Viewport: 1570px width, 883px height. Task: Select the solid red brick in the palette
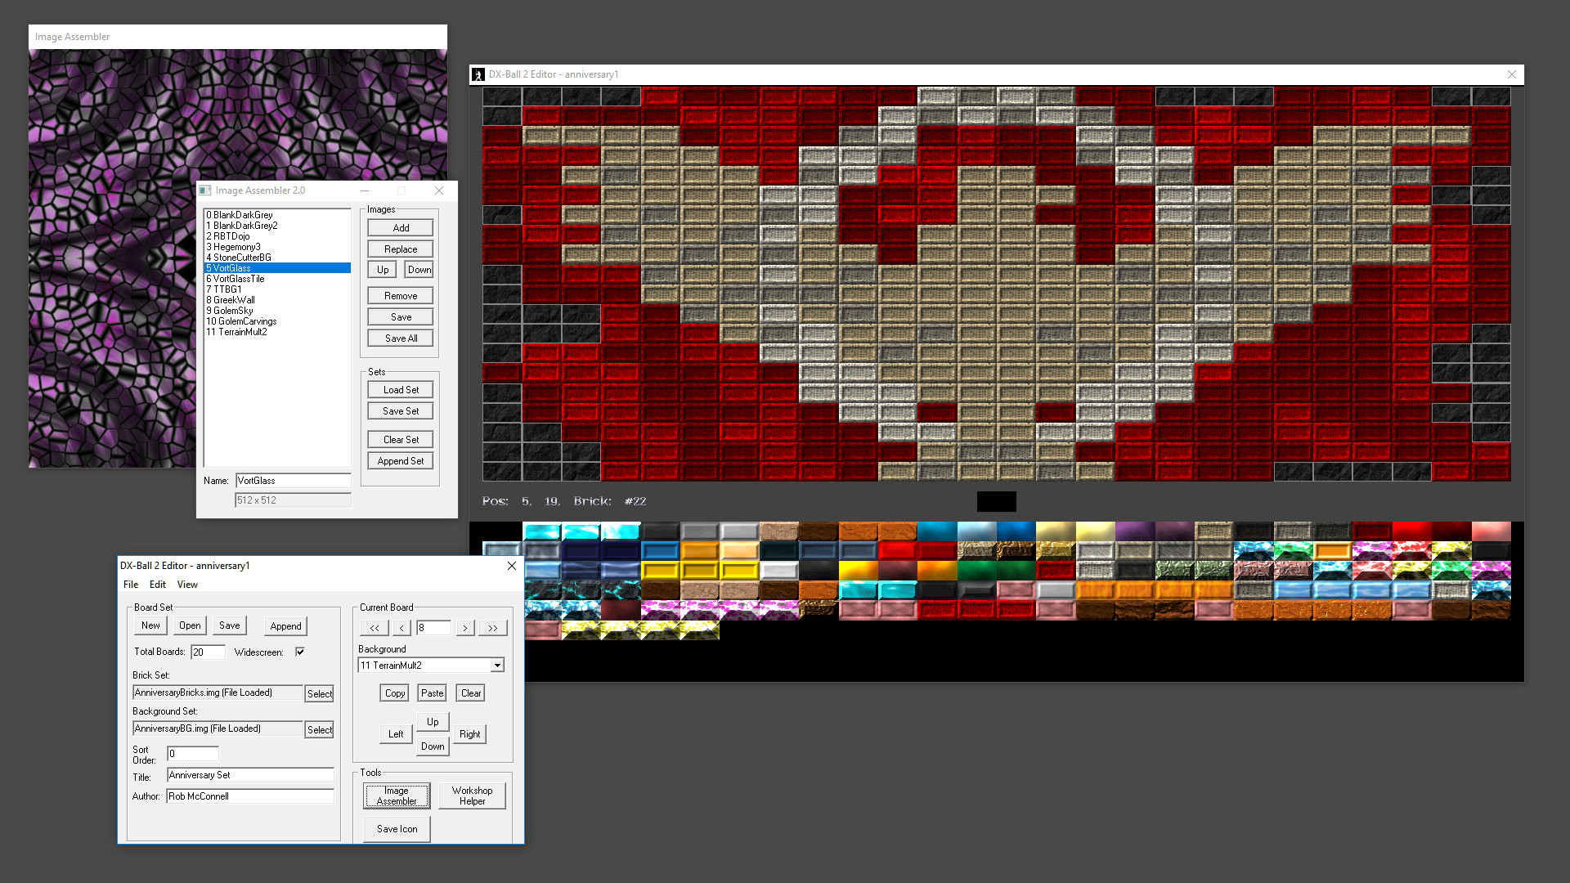pos(897,551)
